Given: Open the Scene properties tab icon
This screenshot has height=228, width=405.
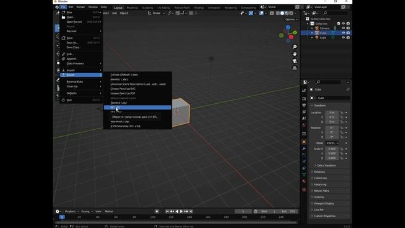Looking at the screenshot, I should coord(304,118).
